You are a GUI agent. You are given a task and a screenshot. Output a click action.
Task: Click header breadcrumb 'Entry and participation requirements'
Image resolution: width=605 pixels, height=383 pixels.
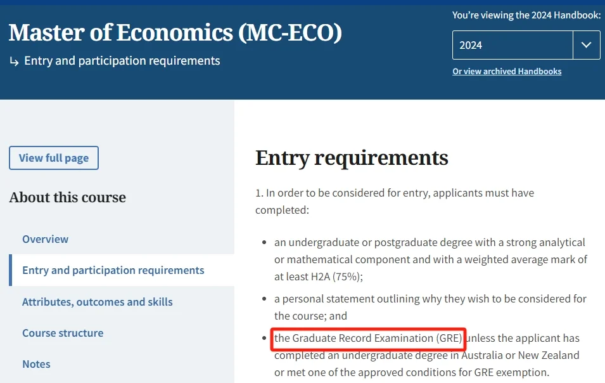[x=122, y=61]
